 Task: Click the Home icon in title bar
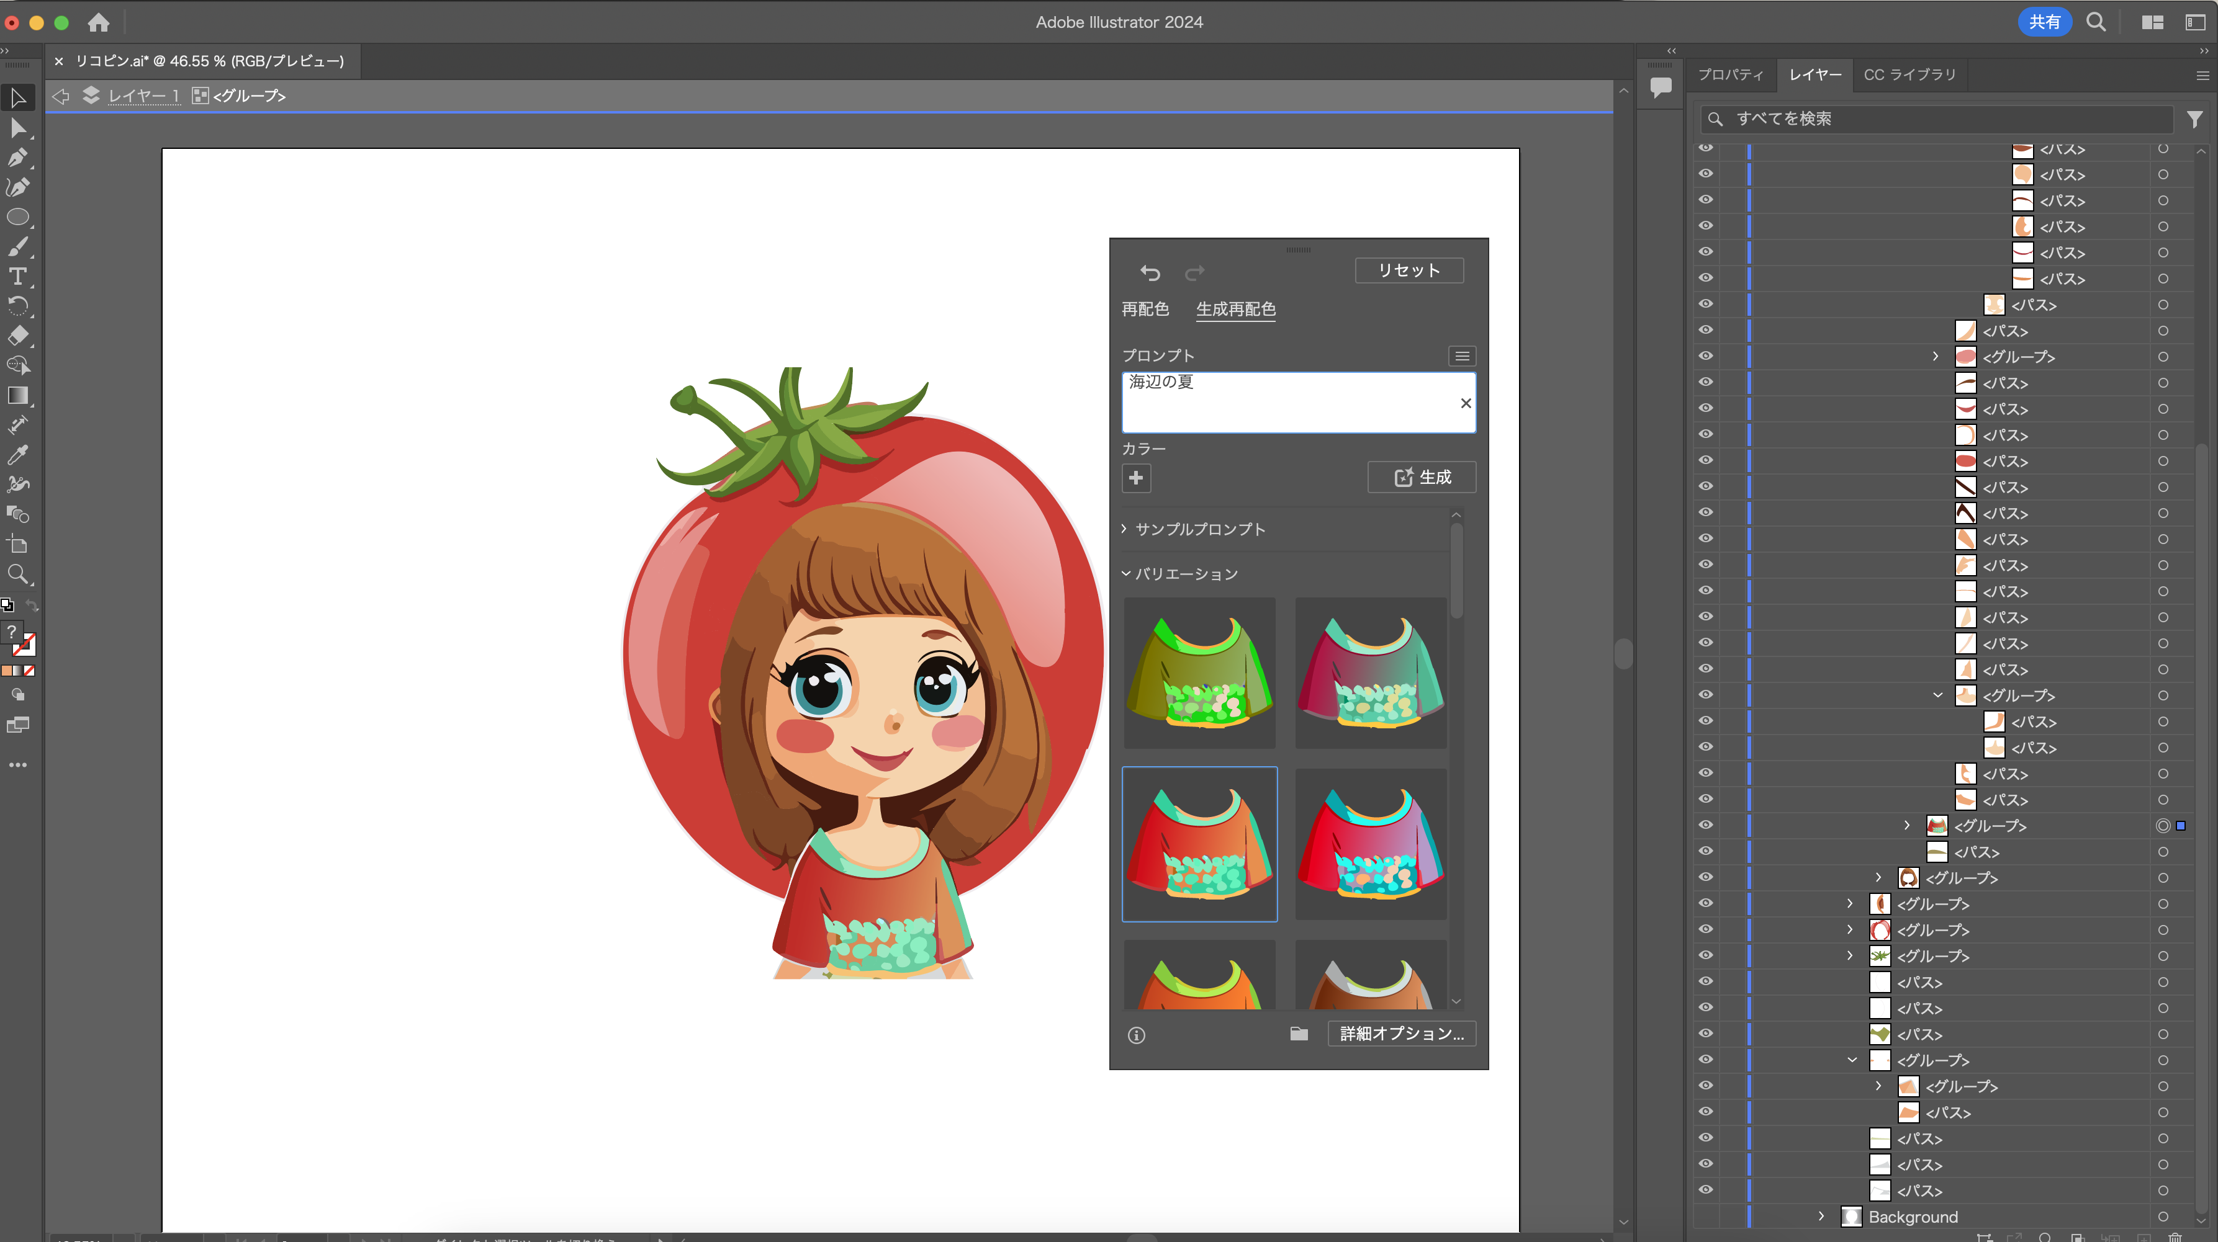[x=99, y=22]
